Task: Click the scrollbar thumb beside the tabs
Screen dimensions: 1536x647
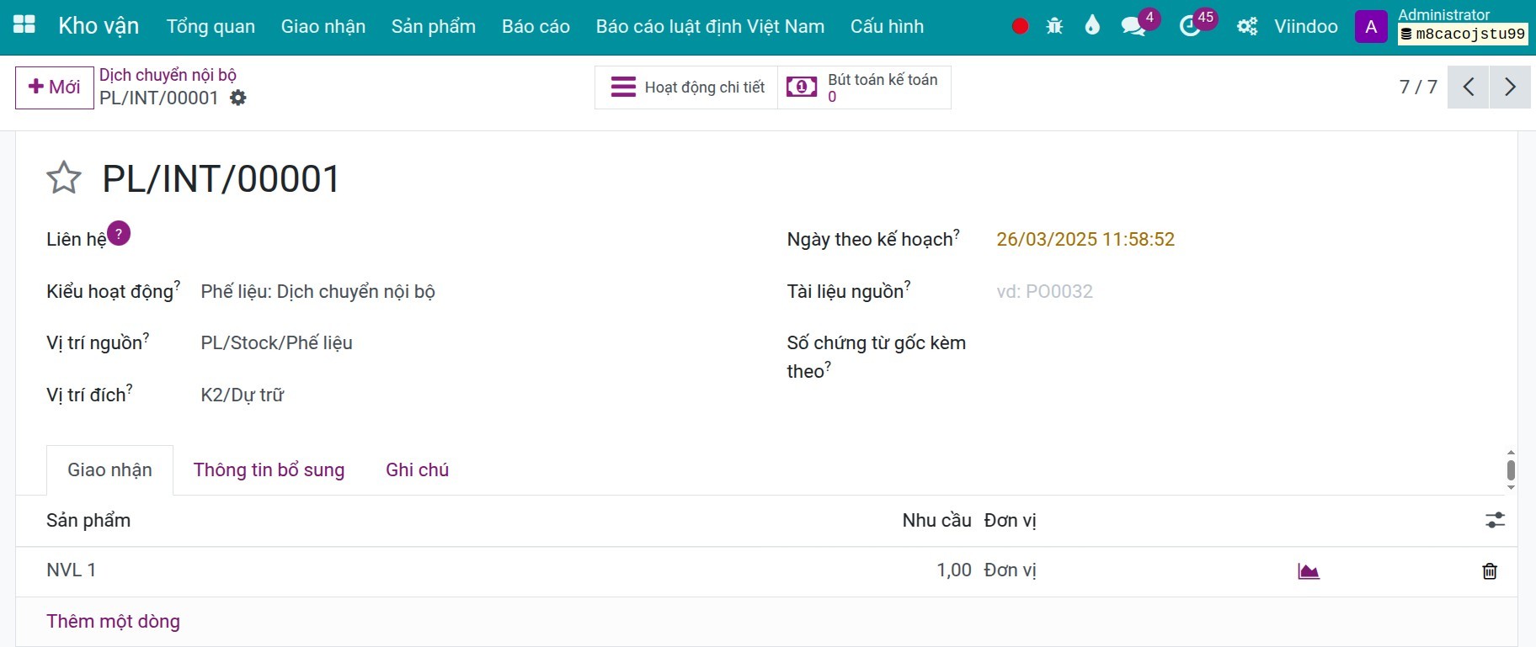Action: (1511, 469)
